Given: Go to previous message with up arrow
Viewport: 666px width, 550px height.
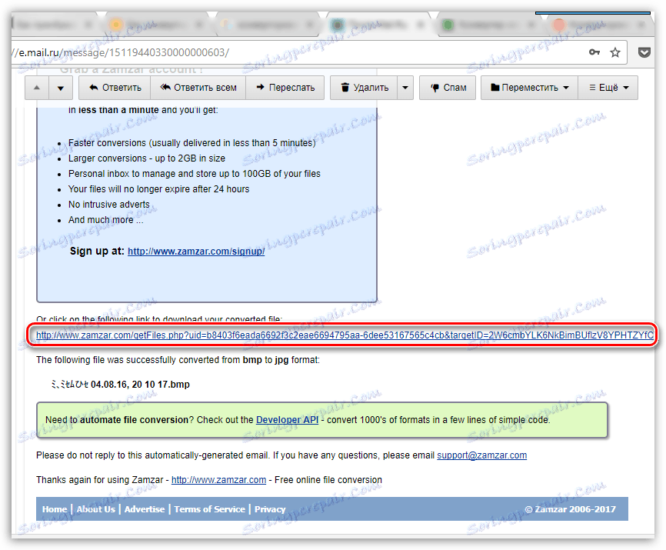Looking at the screenshot, I should click(x=37, y=88).
